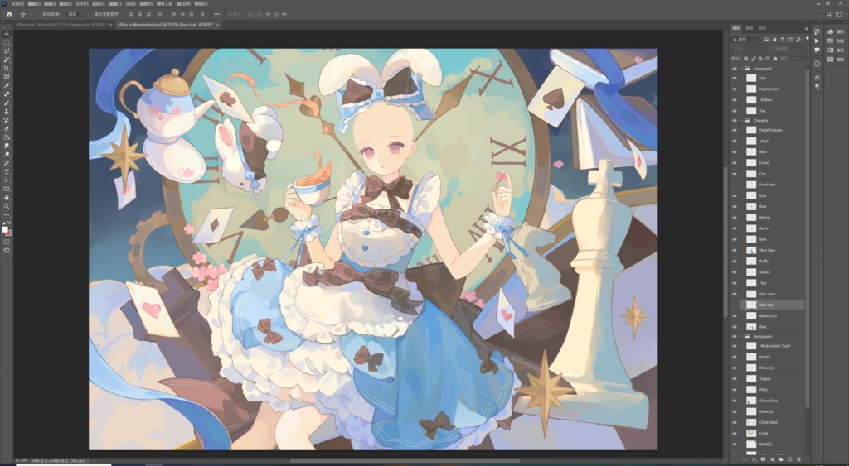Open the three-dots more options in options bar
Viewport: 849px width, 466px height.
point(217,14)
